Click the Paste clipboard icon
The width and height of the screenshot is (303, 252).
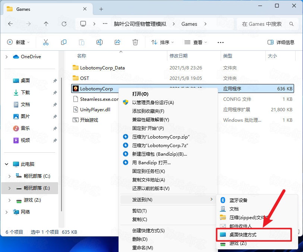tap(82, 42)
